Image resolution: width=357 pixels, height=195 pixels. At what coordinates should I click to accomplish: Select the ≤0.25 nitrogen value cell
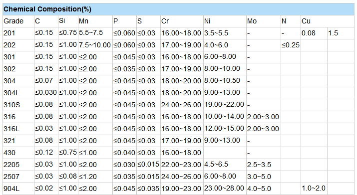291,45
